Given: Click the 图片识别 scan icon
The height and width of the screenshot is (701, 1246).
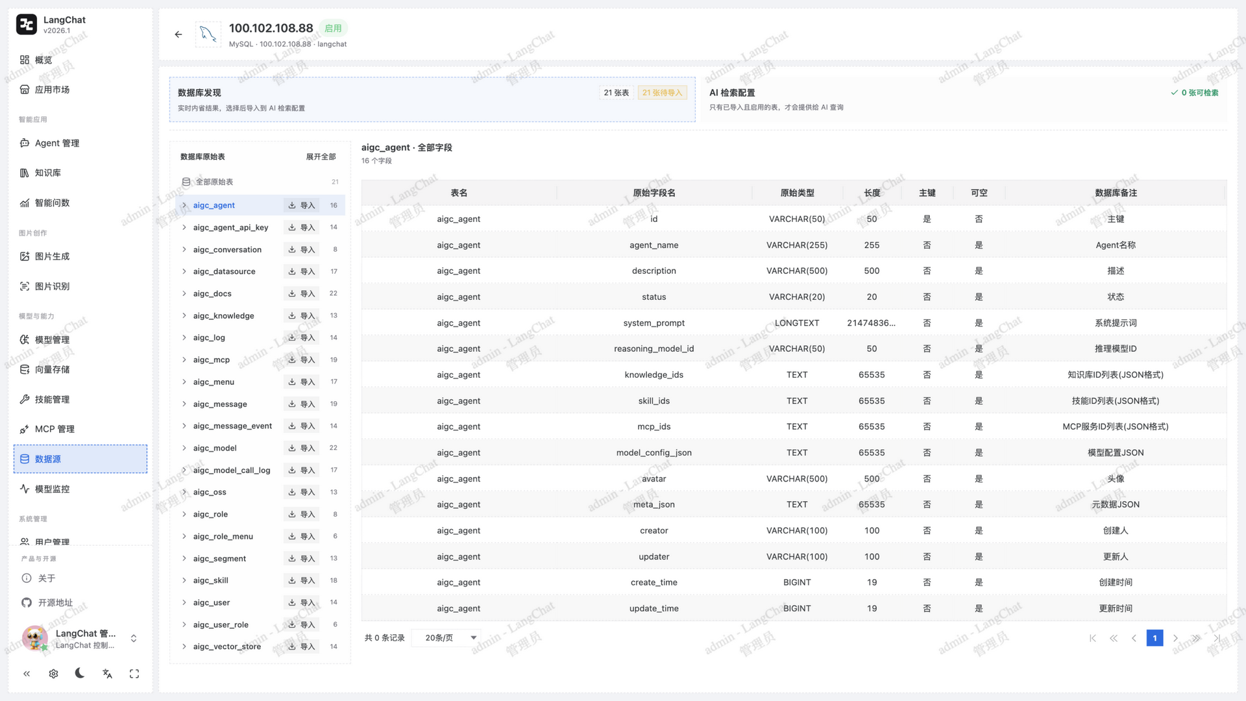Looking at the screenshot, I should point(25,286).
